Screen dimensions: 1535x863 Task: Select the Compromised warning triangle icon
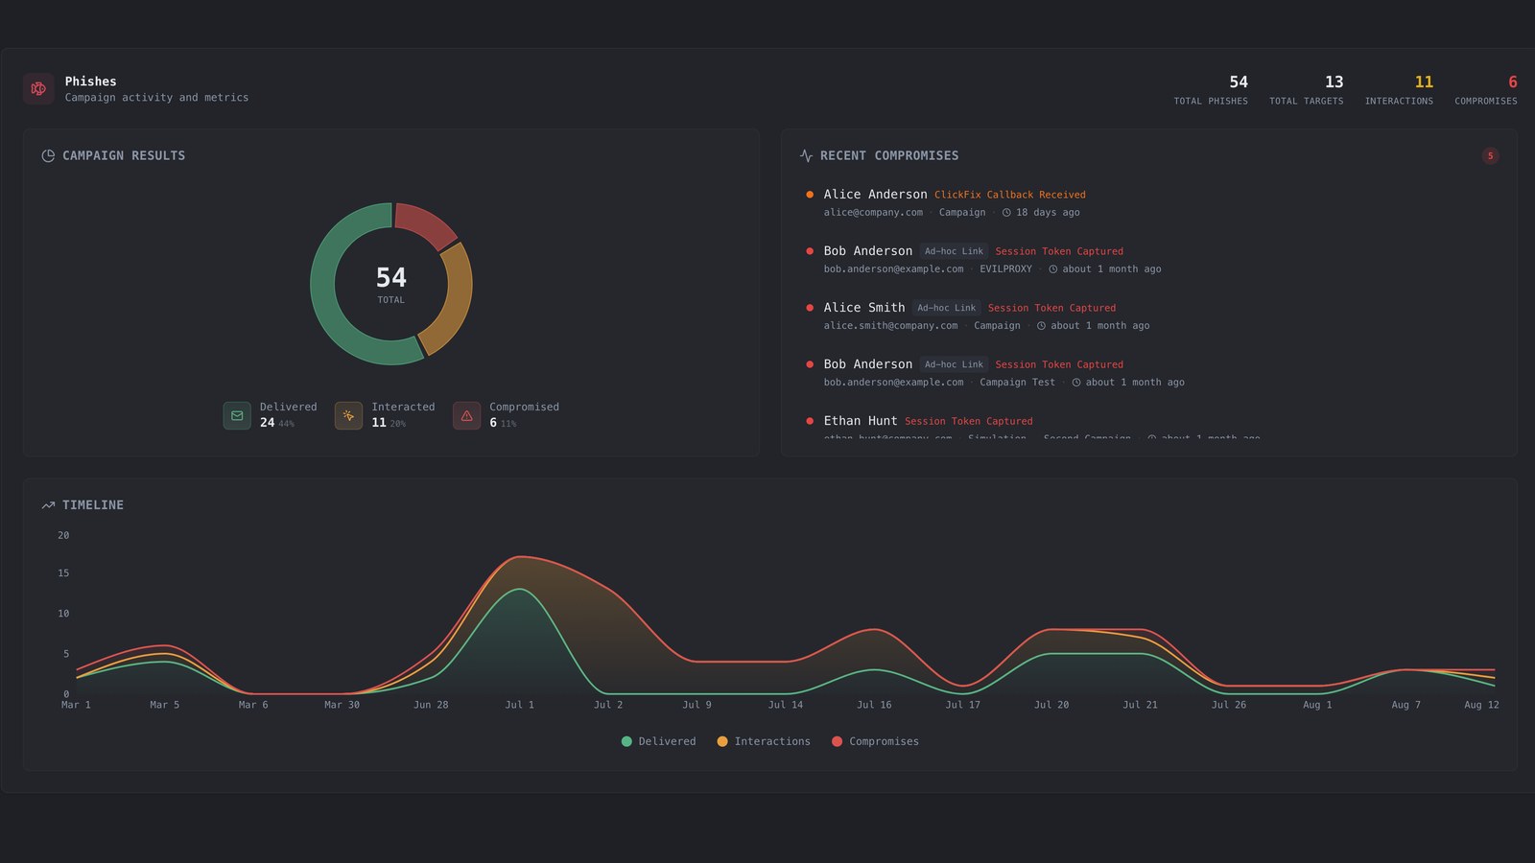(x=466, y=415)
